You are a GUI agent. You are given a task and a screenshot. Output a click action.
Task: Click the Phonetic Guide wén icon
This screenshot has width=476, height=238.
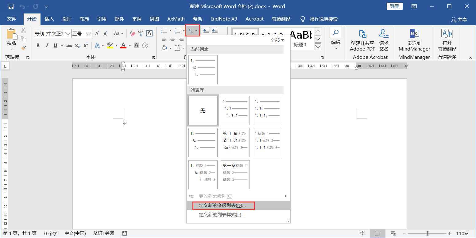pyautogui.click(x=141, y=33)
